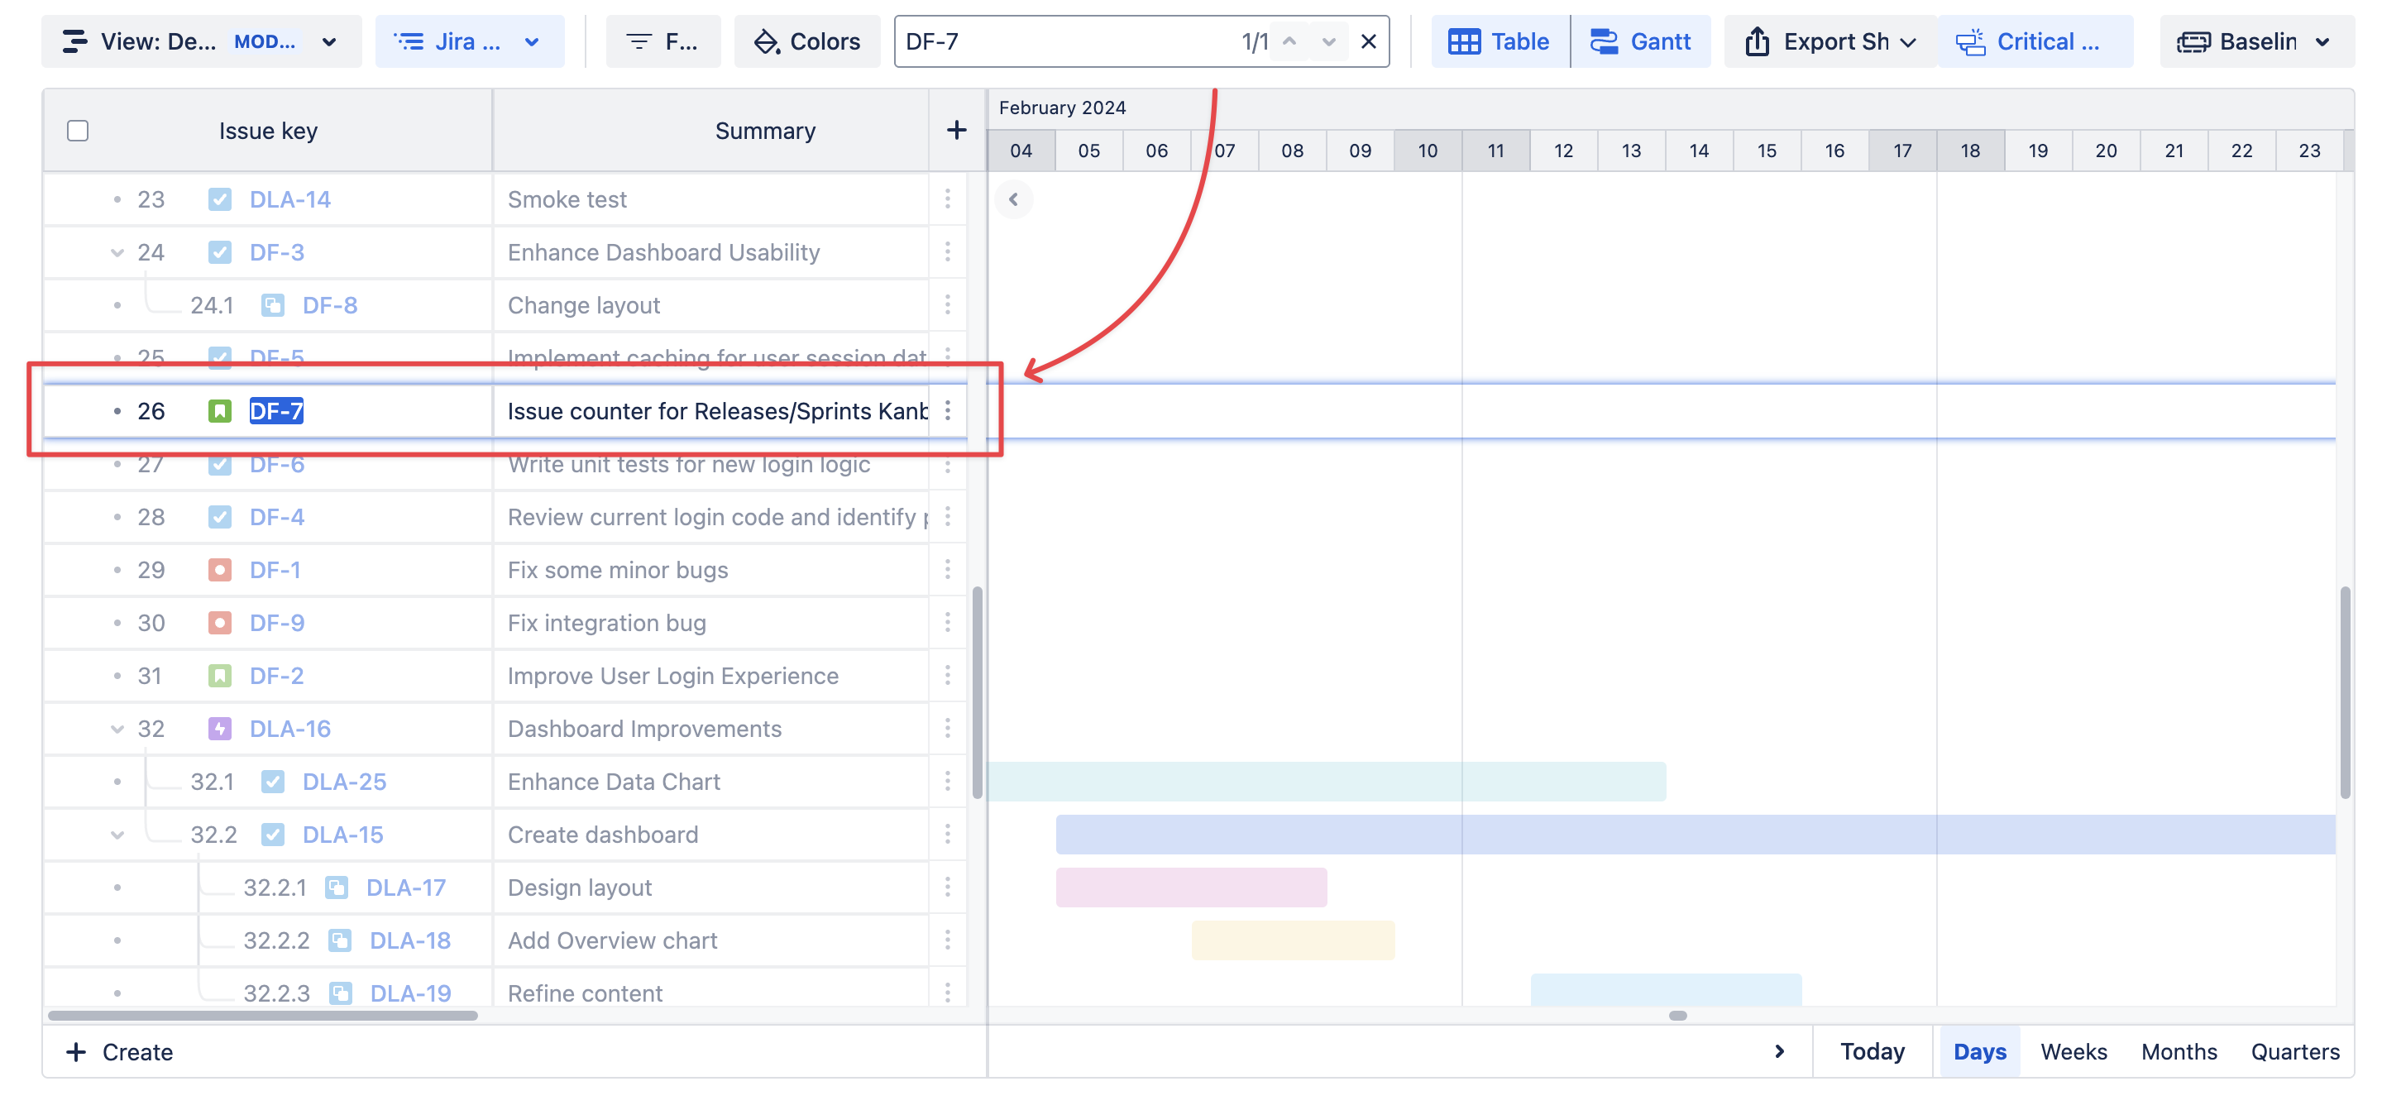Collapse Gantt panel with left chevron

click(1013, 199)
